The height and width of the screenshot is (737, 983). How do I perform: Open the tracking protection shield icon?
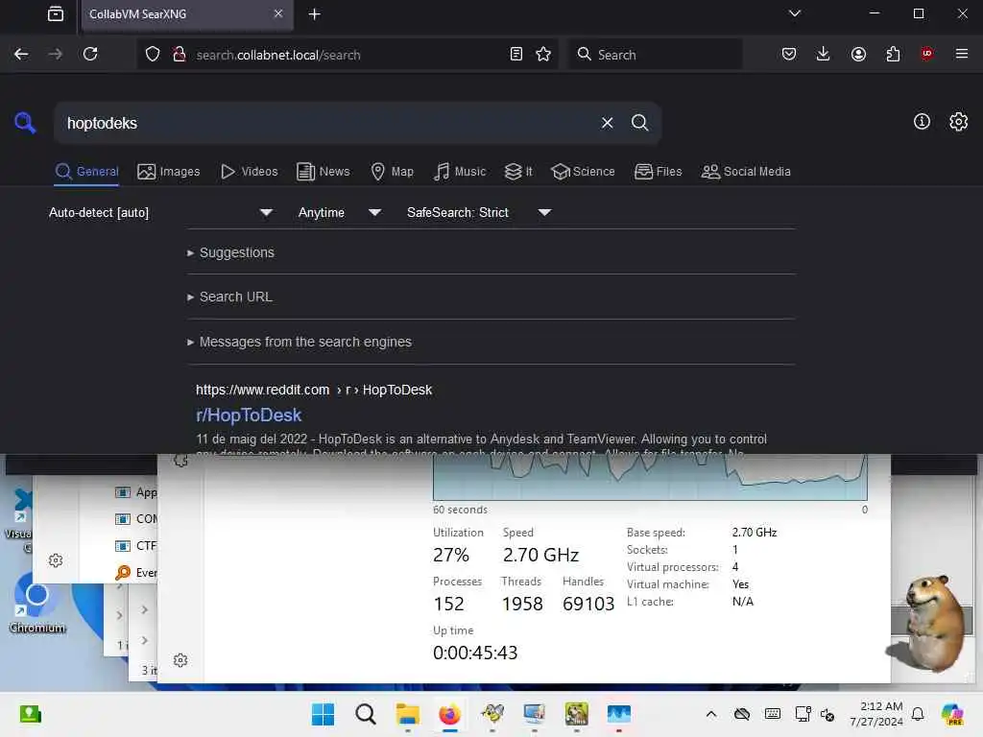tap(153, 55)
